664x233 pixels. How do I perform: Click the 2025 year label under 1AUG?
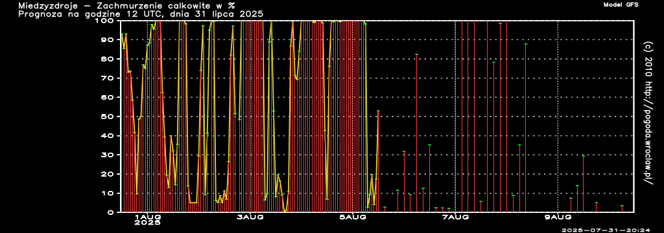(x=147, y=223)
